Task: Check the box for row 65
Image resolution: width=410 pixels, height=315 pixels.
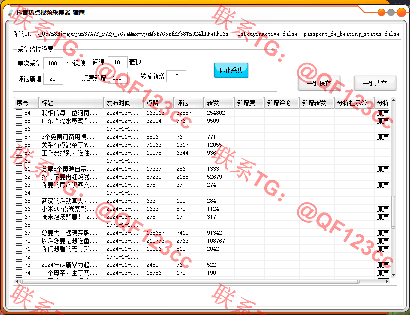Action: [x=19, y=201]
